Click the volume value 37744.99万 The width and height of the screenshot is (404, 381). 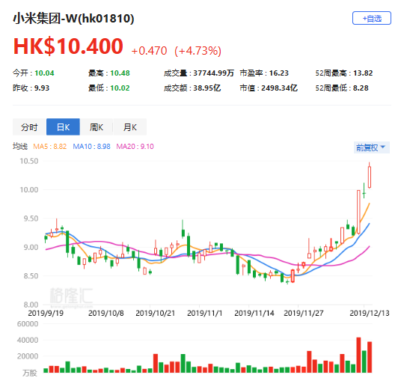click(x=213, y=73)
